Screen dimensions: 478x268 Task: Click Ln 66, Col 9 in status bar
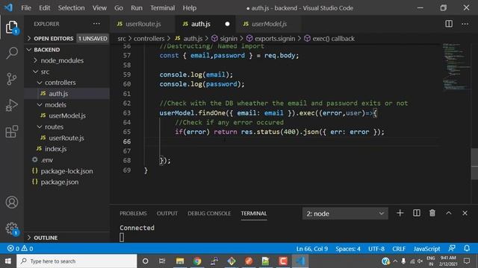[312, 249]
